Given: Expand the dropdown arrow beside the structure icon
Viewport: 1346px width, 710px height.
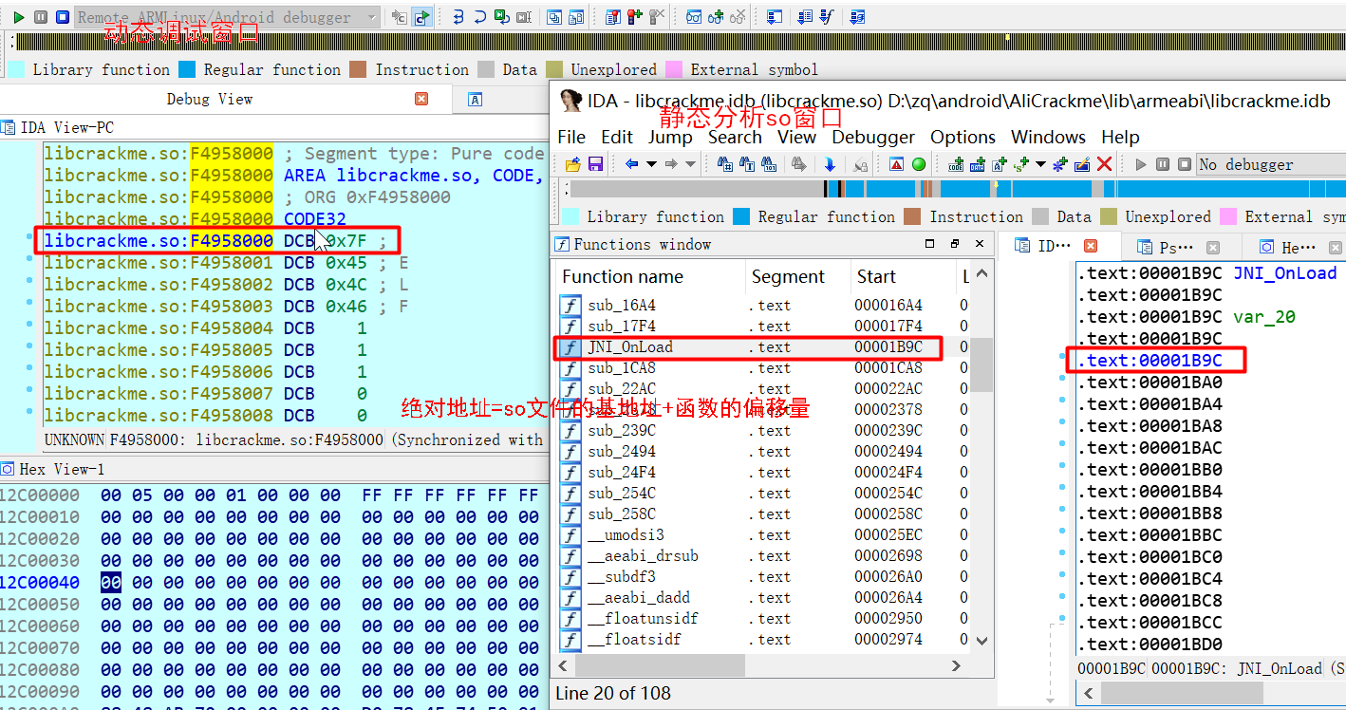Looking at the screenshot, I should coord(1040,164).
